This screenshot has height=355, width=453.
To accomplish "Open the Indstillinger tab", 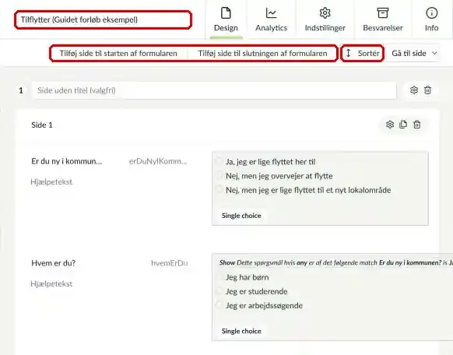I will (x=325, y=19).
